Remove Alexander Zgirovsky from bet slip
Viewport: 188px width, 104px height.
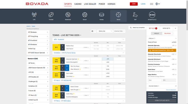(x=176, y=46)
